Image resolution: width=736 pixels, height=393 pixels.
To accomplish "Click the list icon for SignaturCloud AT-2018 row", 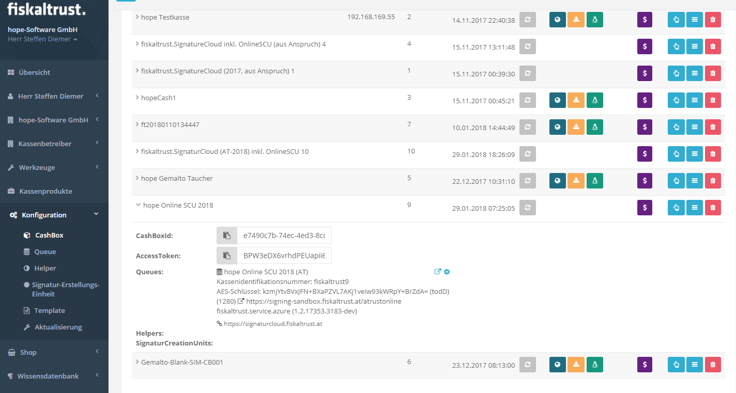I will coord(695,154).
